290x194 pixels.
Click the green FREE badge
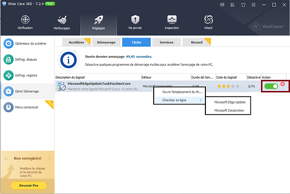pyautogui.click(x=50, y=4)
